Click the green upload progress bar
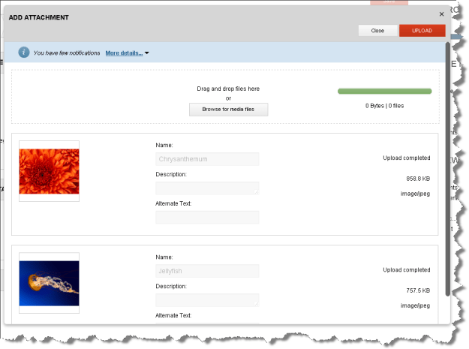The image size is (469, 349). pyautogui.click(x=385, y=92)
